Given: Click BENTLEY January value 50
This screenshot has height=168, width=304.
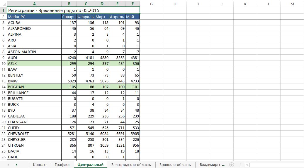Looking at the screenshot, I should point(69,75).
